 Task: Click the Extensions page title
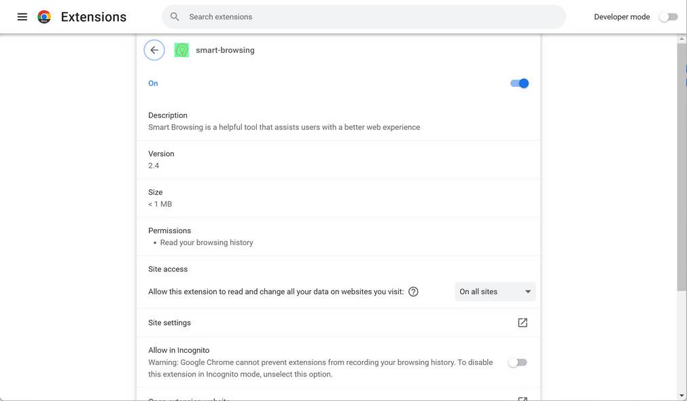94,17
